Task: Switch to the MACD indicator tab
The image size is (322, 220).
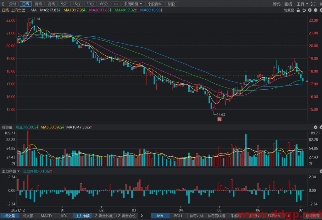Action: coord(46,216)
